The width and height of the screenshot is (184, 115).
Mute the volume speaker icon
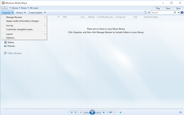tap(104, 112)
